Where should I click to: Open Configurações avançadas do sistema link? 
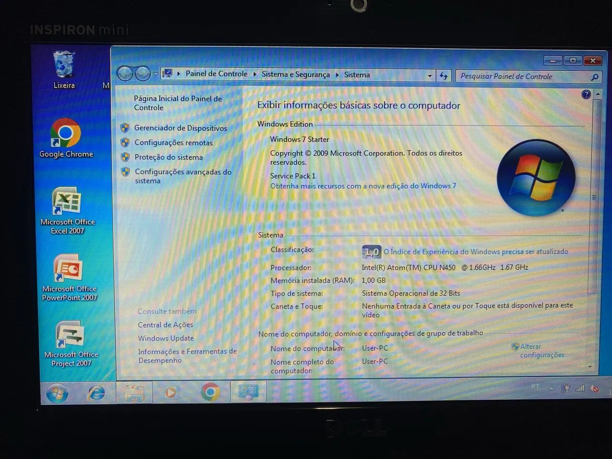pos(183,176)
